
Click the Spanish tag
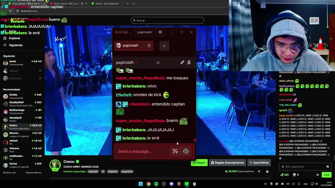click(93, 172)
